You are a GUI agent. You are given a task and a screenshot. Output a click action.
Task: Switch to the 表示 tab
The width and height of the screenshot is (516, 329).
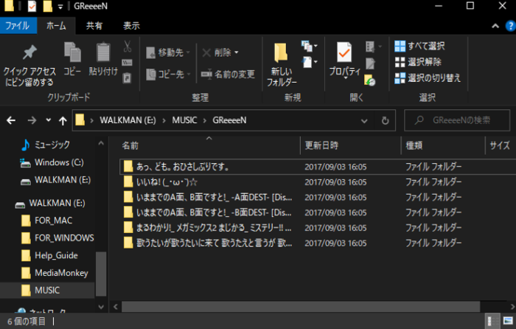131,26
